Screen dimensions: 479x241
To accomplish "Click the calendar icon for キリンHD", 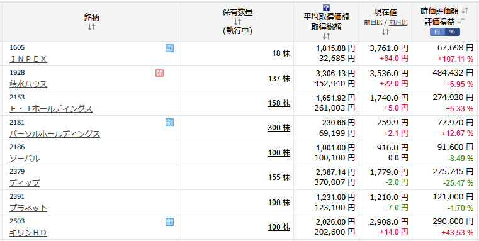I will click(x=169, y=221).
